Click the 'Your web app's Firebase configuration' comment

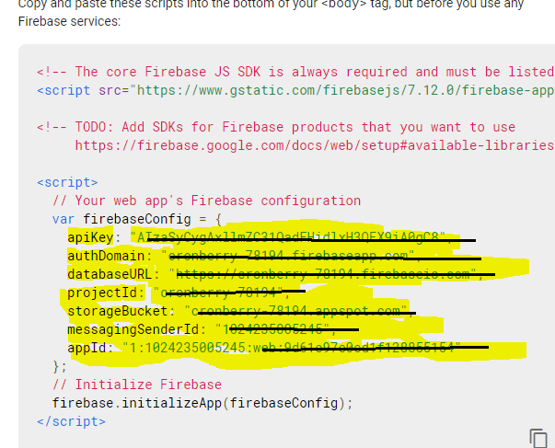click(x=207, y=201)
